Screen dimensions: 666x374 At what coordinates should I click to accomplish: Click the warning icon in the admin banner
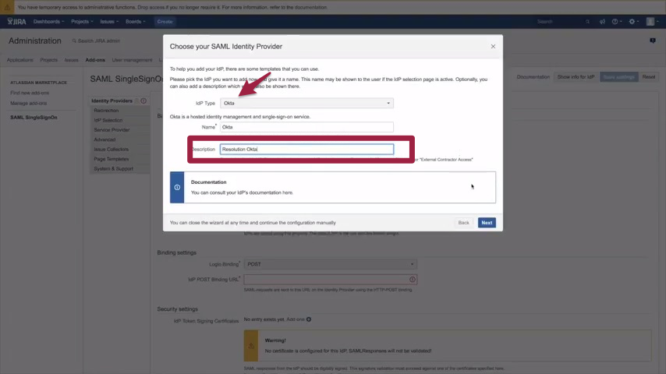(x=7, y=7)
